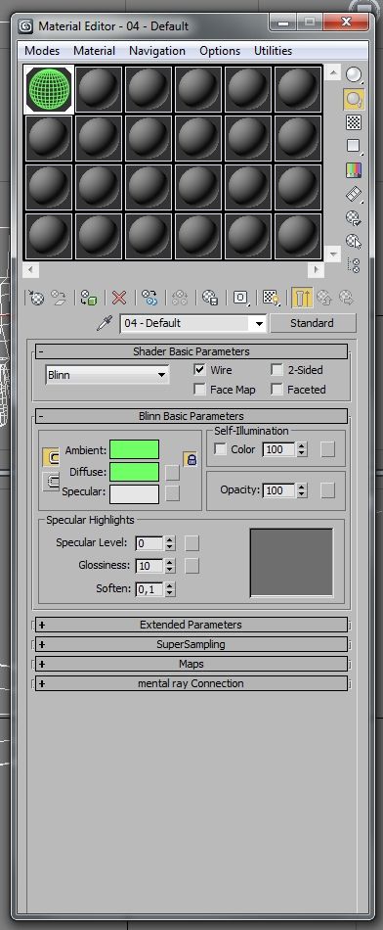
Task: Click Put Material to Scene icon
Action: pyautogui.click(x=58, y=298)
